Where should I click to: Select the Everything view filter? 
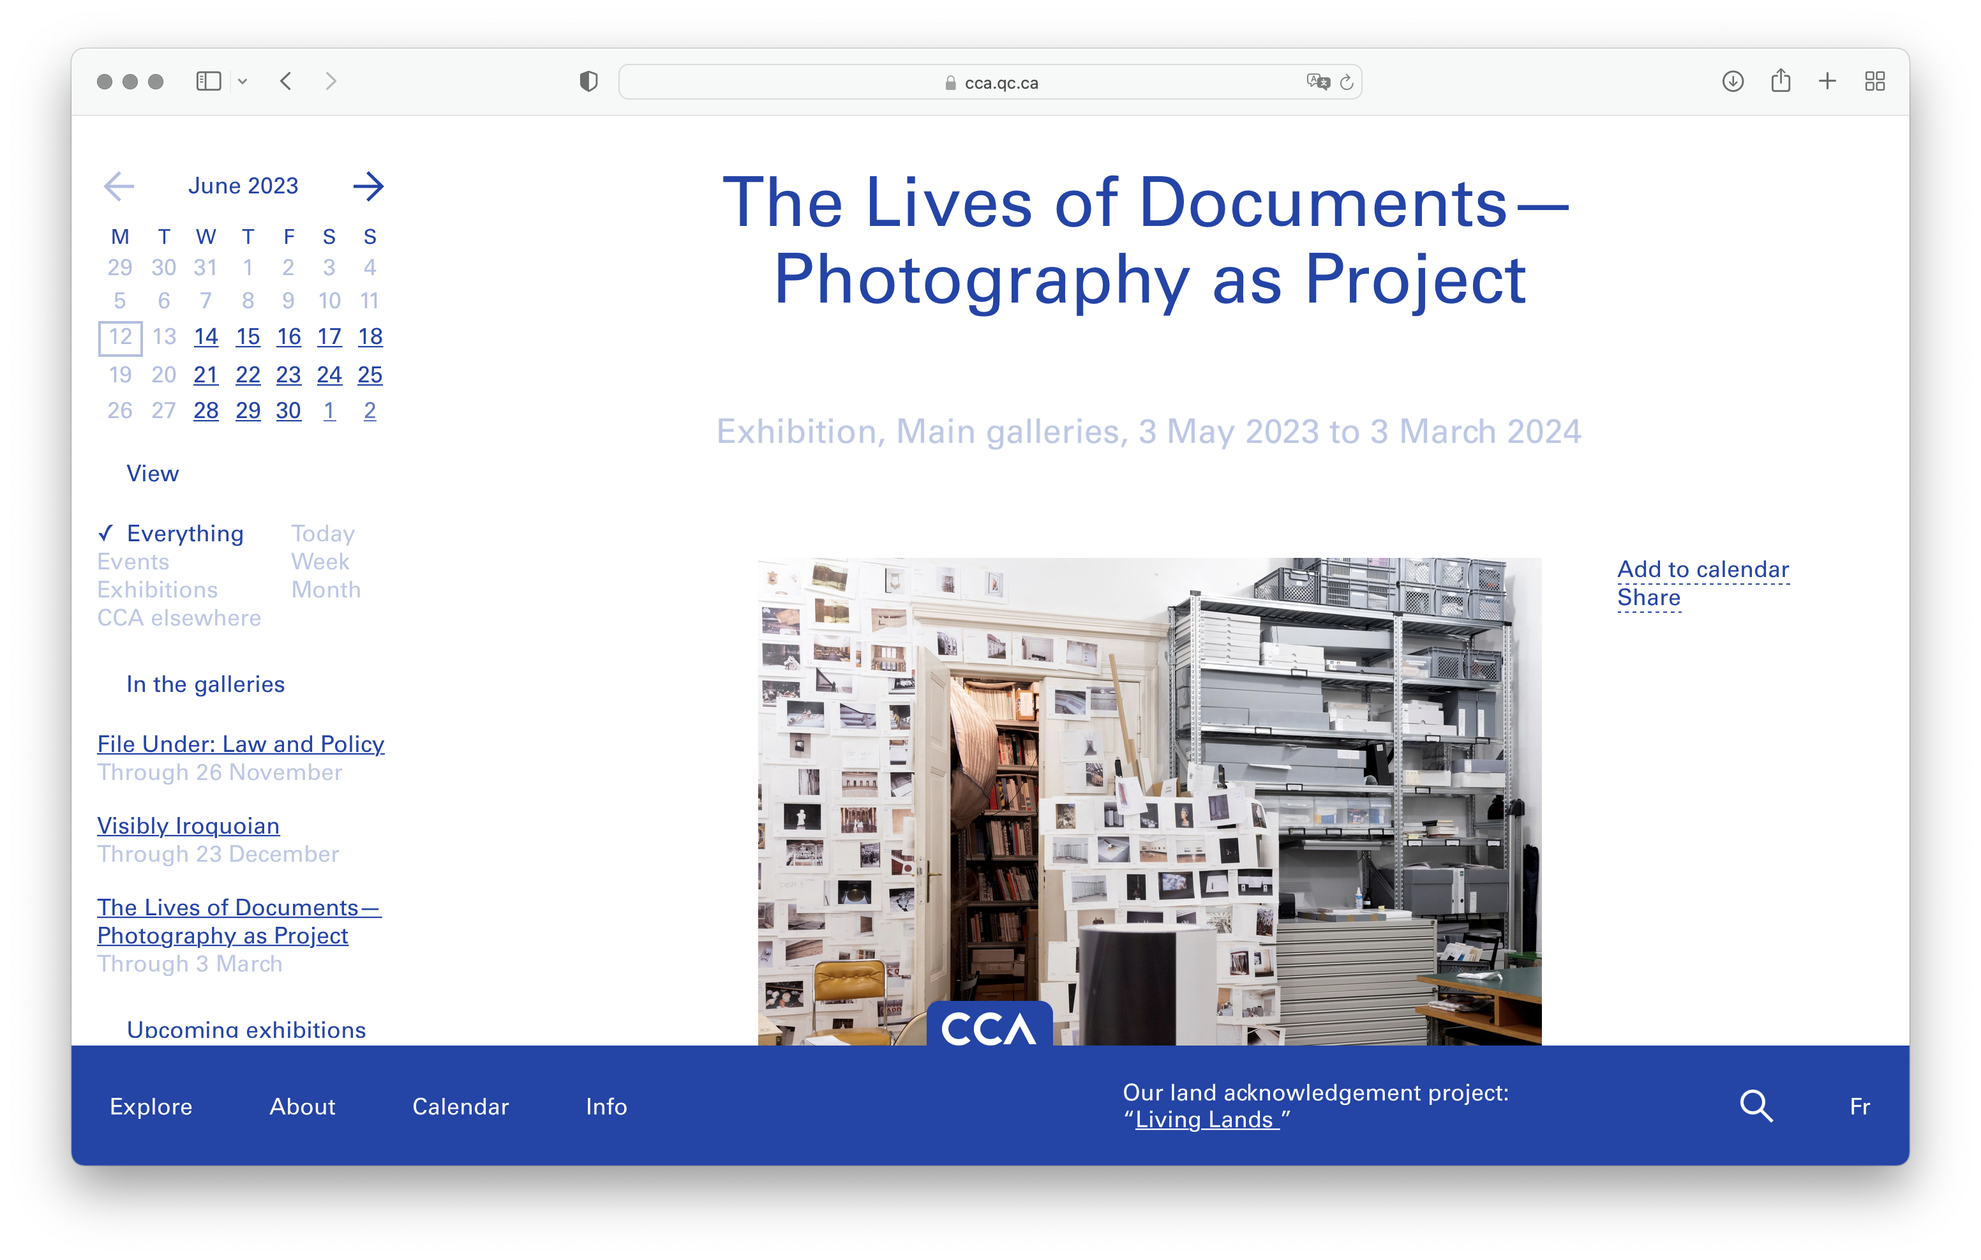184,534
